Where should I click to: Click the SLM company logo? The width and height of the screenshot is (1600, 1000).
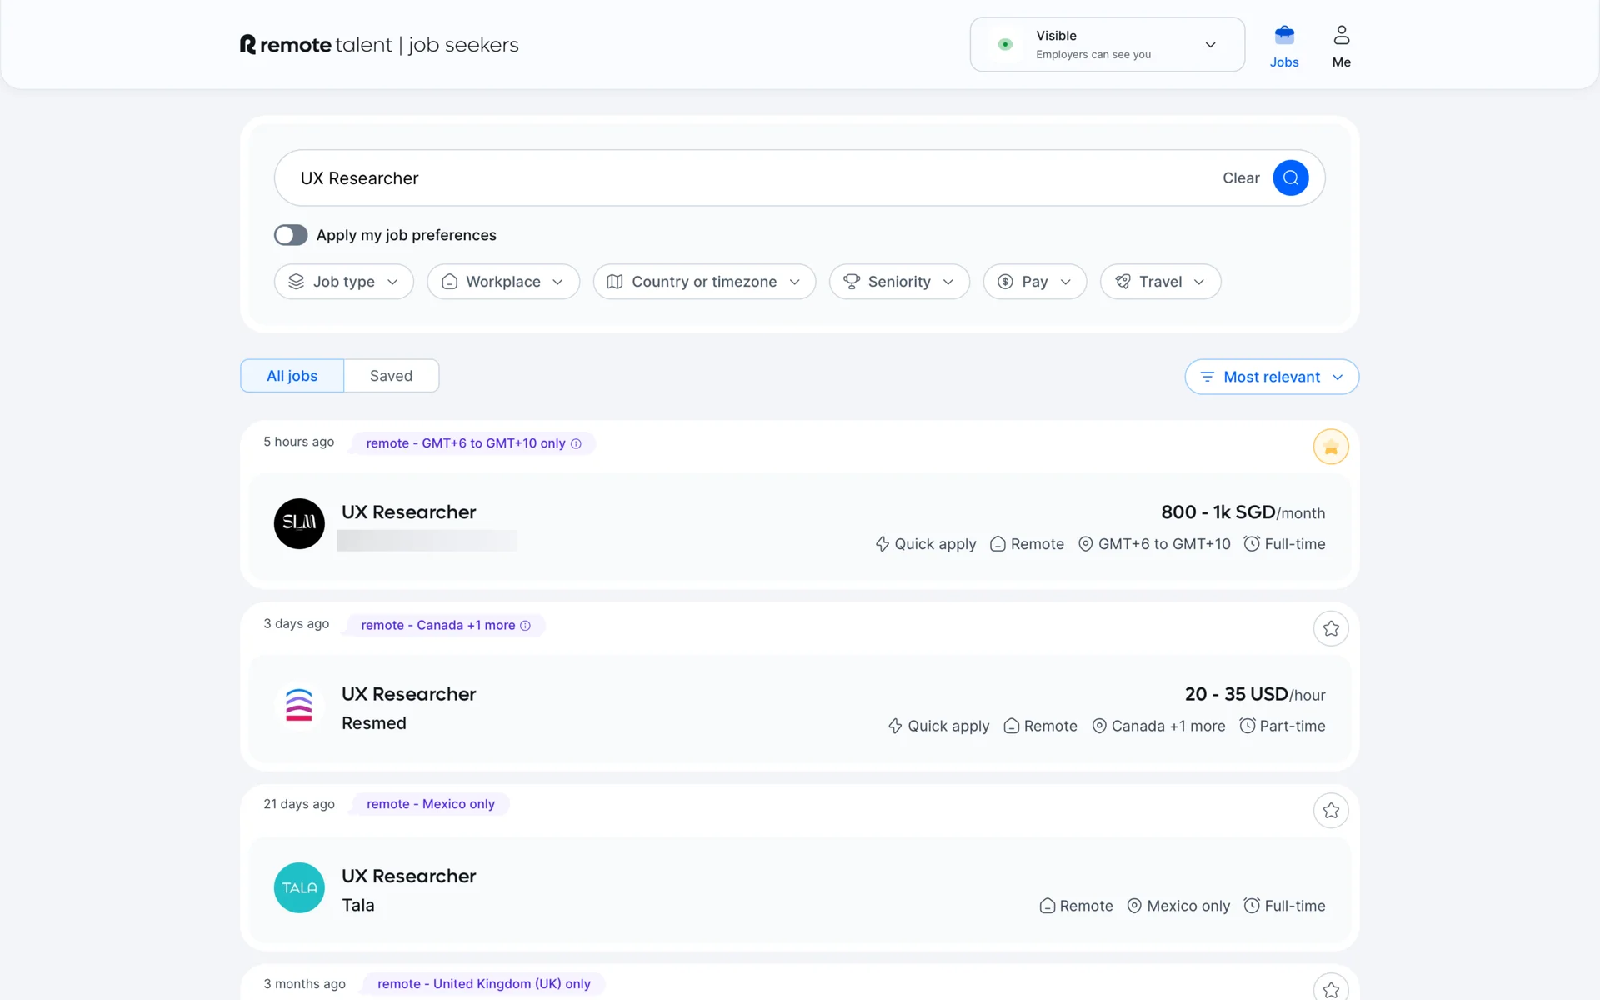click(299, 523)
